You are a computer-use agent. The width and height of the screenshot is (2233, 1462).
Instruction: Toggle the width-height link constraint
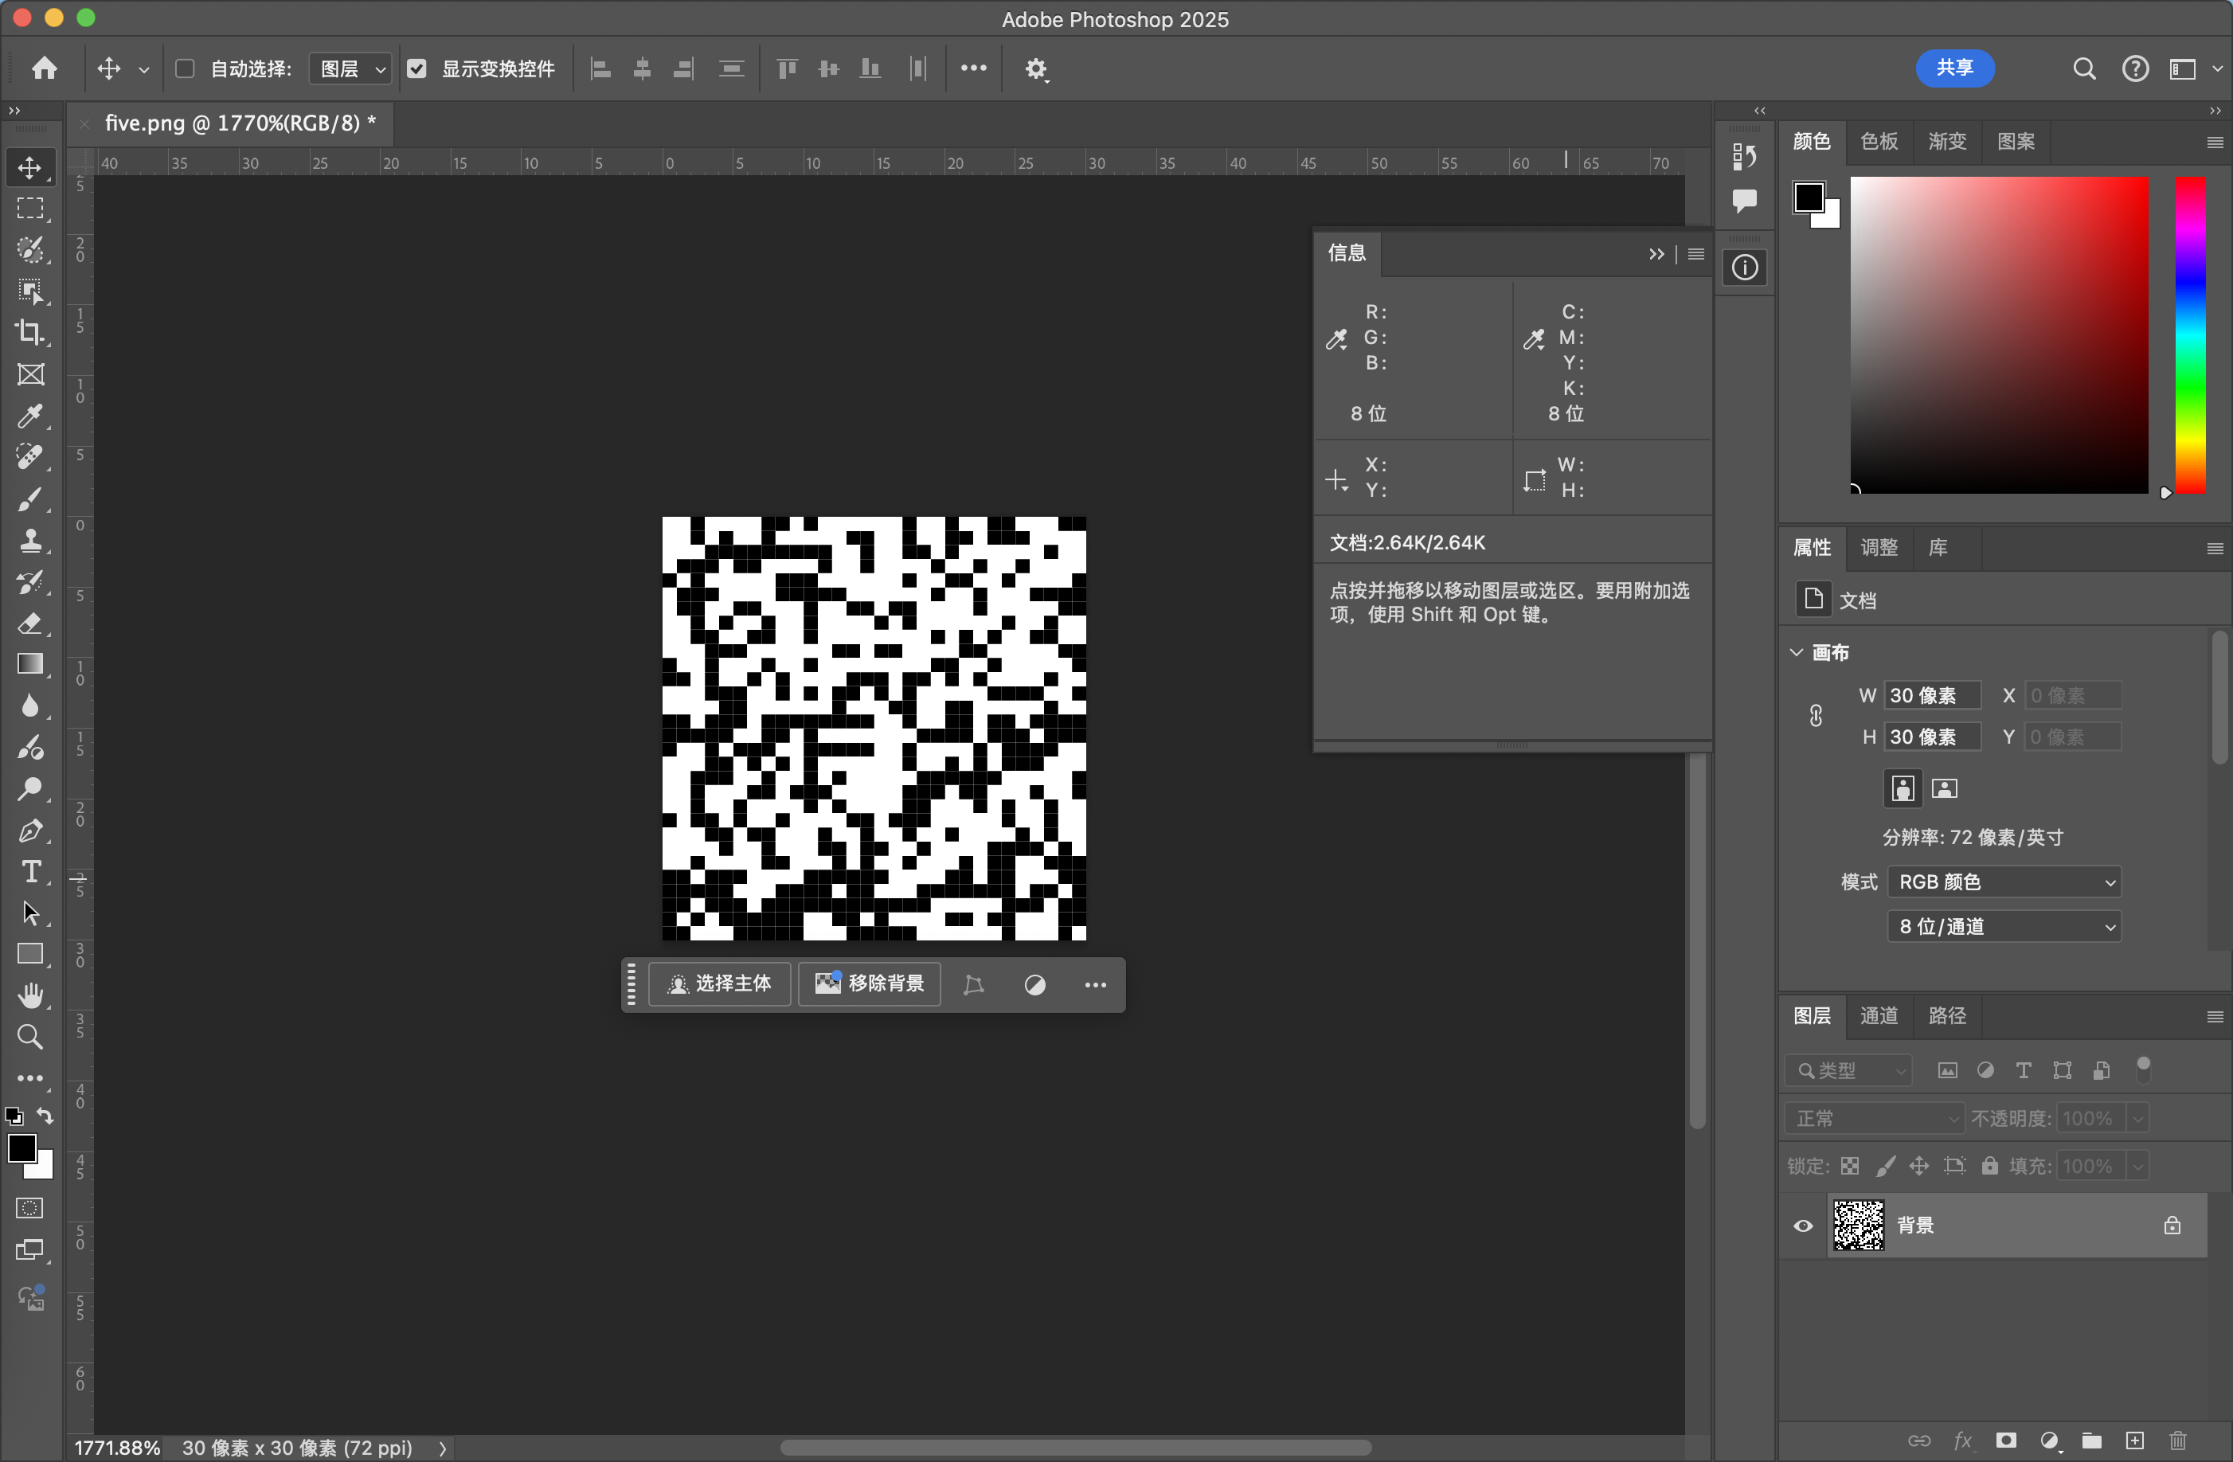(1816, 716)
